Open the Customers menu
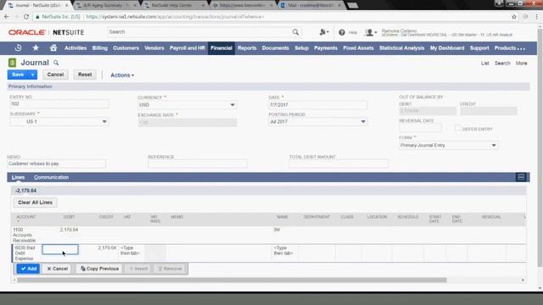 pyautogui.click(x=126, y=48)
